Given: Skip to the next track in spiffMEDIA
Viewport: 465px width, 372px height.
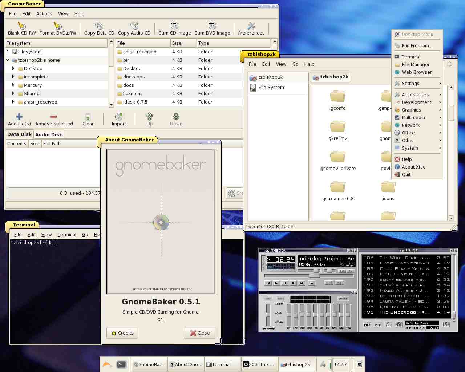Looking at the screenshot, I should (x=302, y=283).
